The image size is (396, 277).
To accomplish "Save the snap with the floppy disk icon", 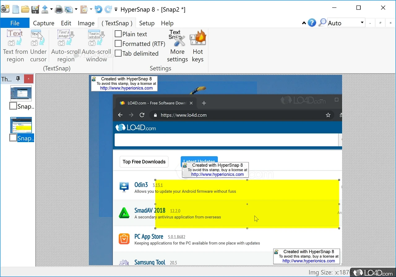I will [35, 9].
